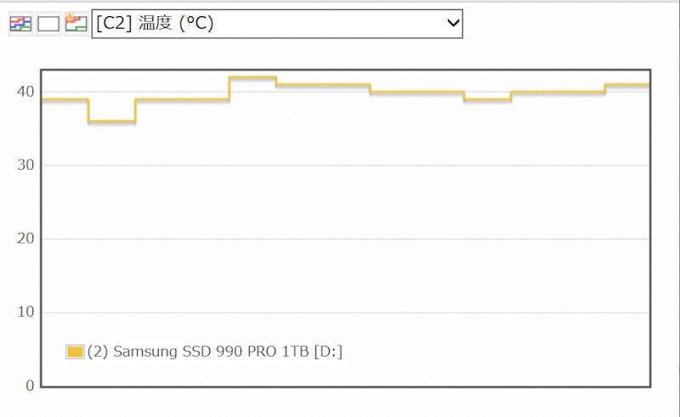Click the 0 label on Y axis

coord(30,386)
